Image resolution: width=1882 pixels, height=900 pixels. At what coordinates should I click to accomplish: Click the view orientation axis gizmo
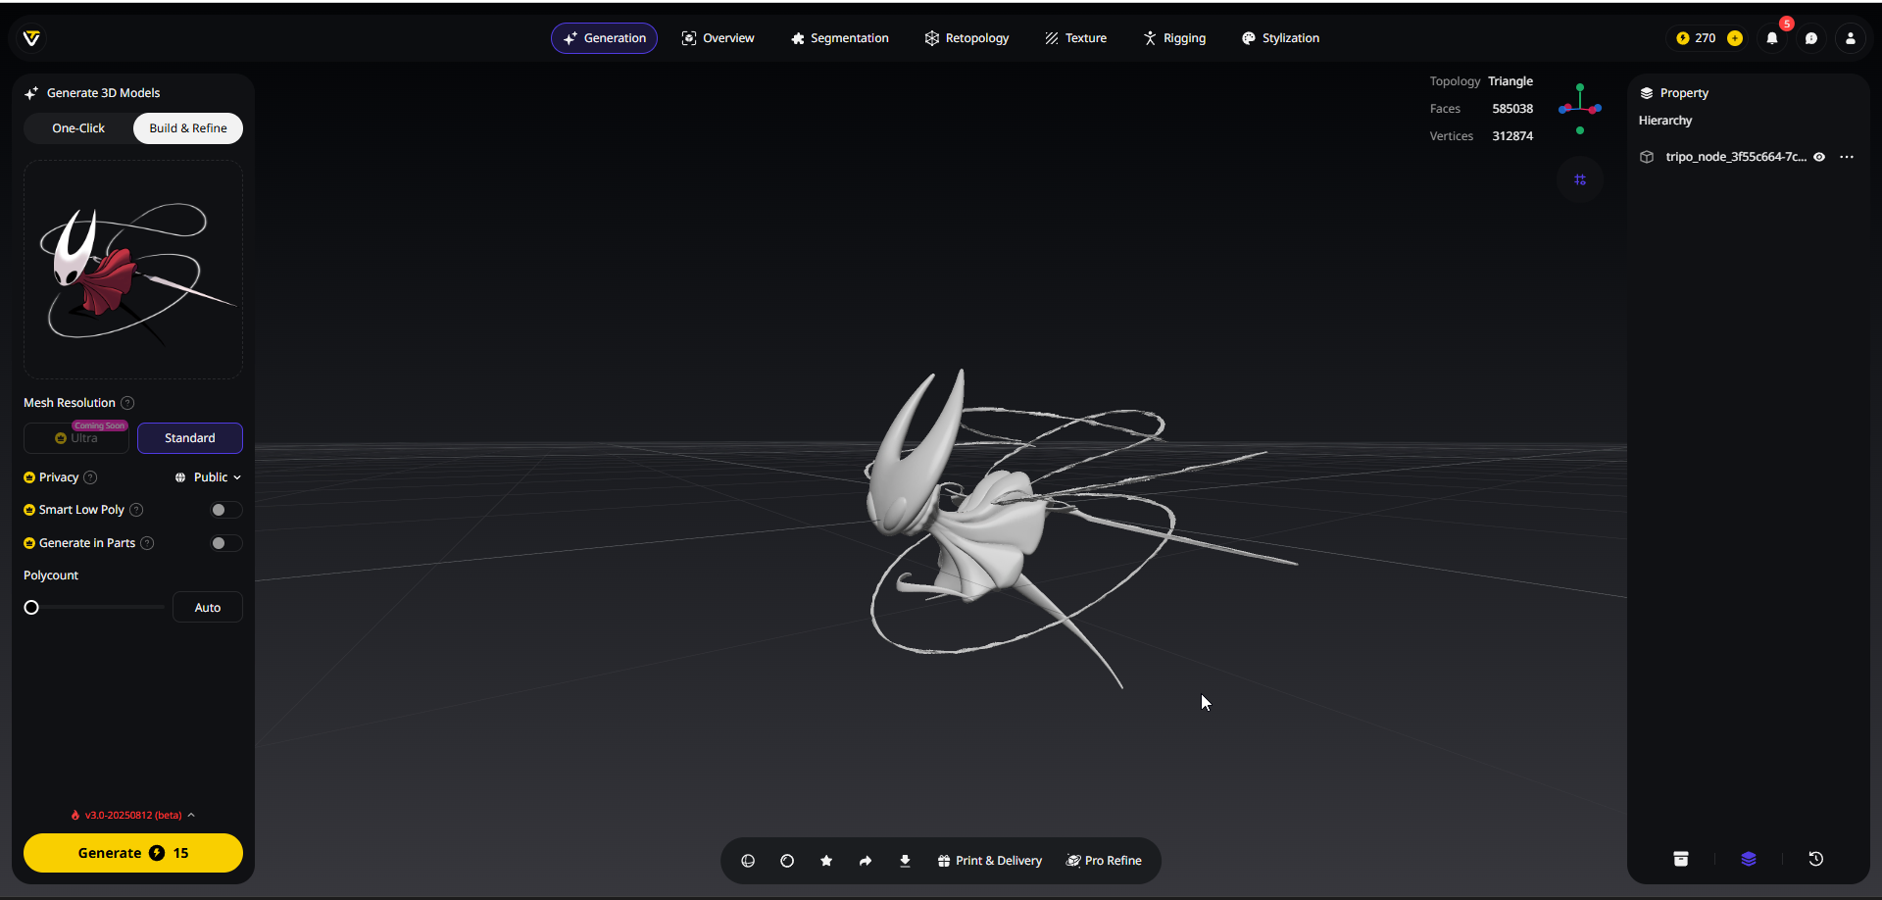pyautogui.click(x=1580, y=109)
